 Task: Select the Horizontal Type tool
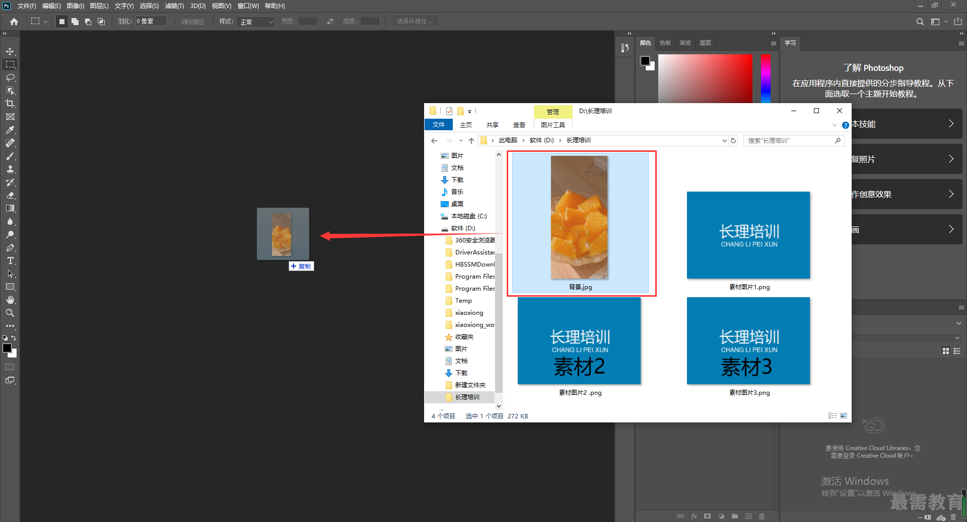pyautogui.click(x=10, y=260)
